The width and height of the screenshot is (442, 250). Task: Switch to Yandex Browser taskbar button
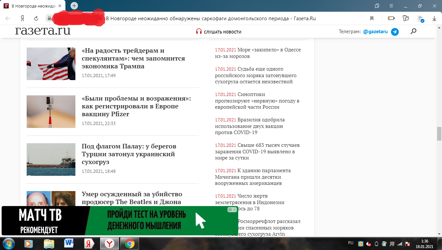[x=110, y=243]
